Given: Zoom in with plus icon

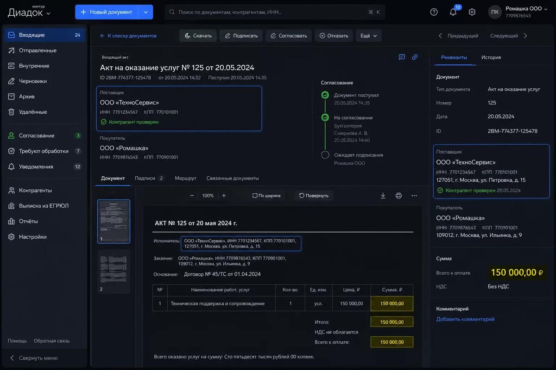Looking at the screenshot, I should [x=224, y=196].
